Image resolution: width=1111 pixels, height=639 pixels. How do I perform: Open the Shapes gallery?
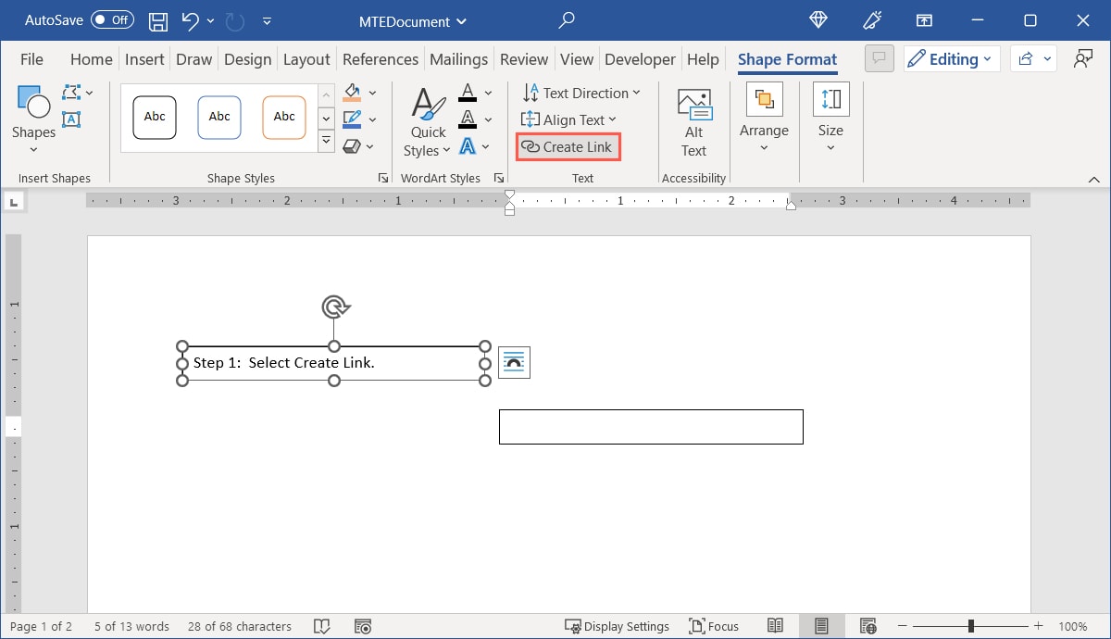click(32, 118)
